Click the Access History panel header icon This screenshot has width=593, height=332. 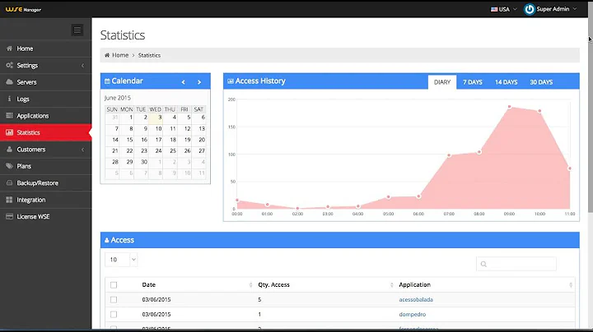point(231,81)
